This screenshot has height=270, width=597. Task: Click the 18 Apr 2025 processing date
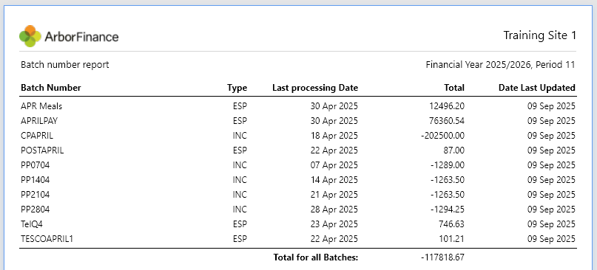tap(334, 136)
